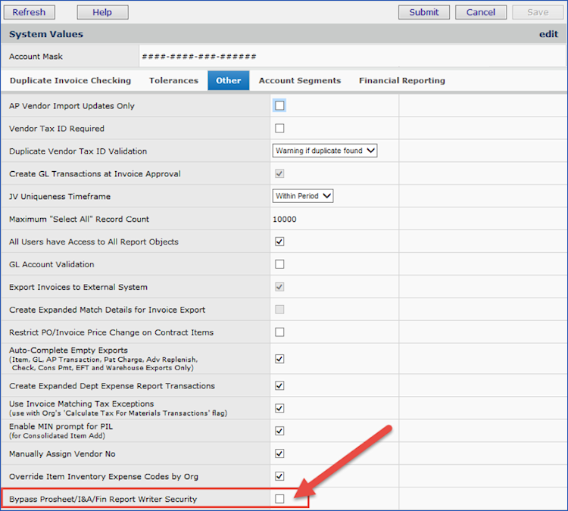
Task: Open JV Uniqueness Timeframe dropdown
Action: pyautogui.click(x=303, y=196)
